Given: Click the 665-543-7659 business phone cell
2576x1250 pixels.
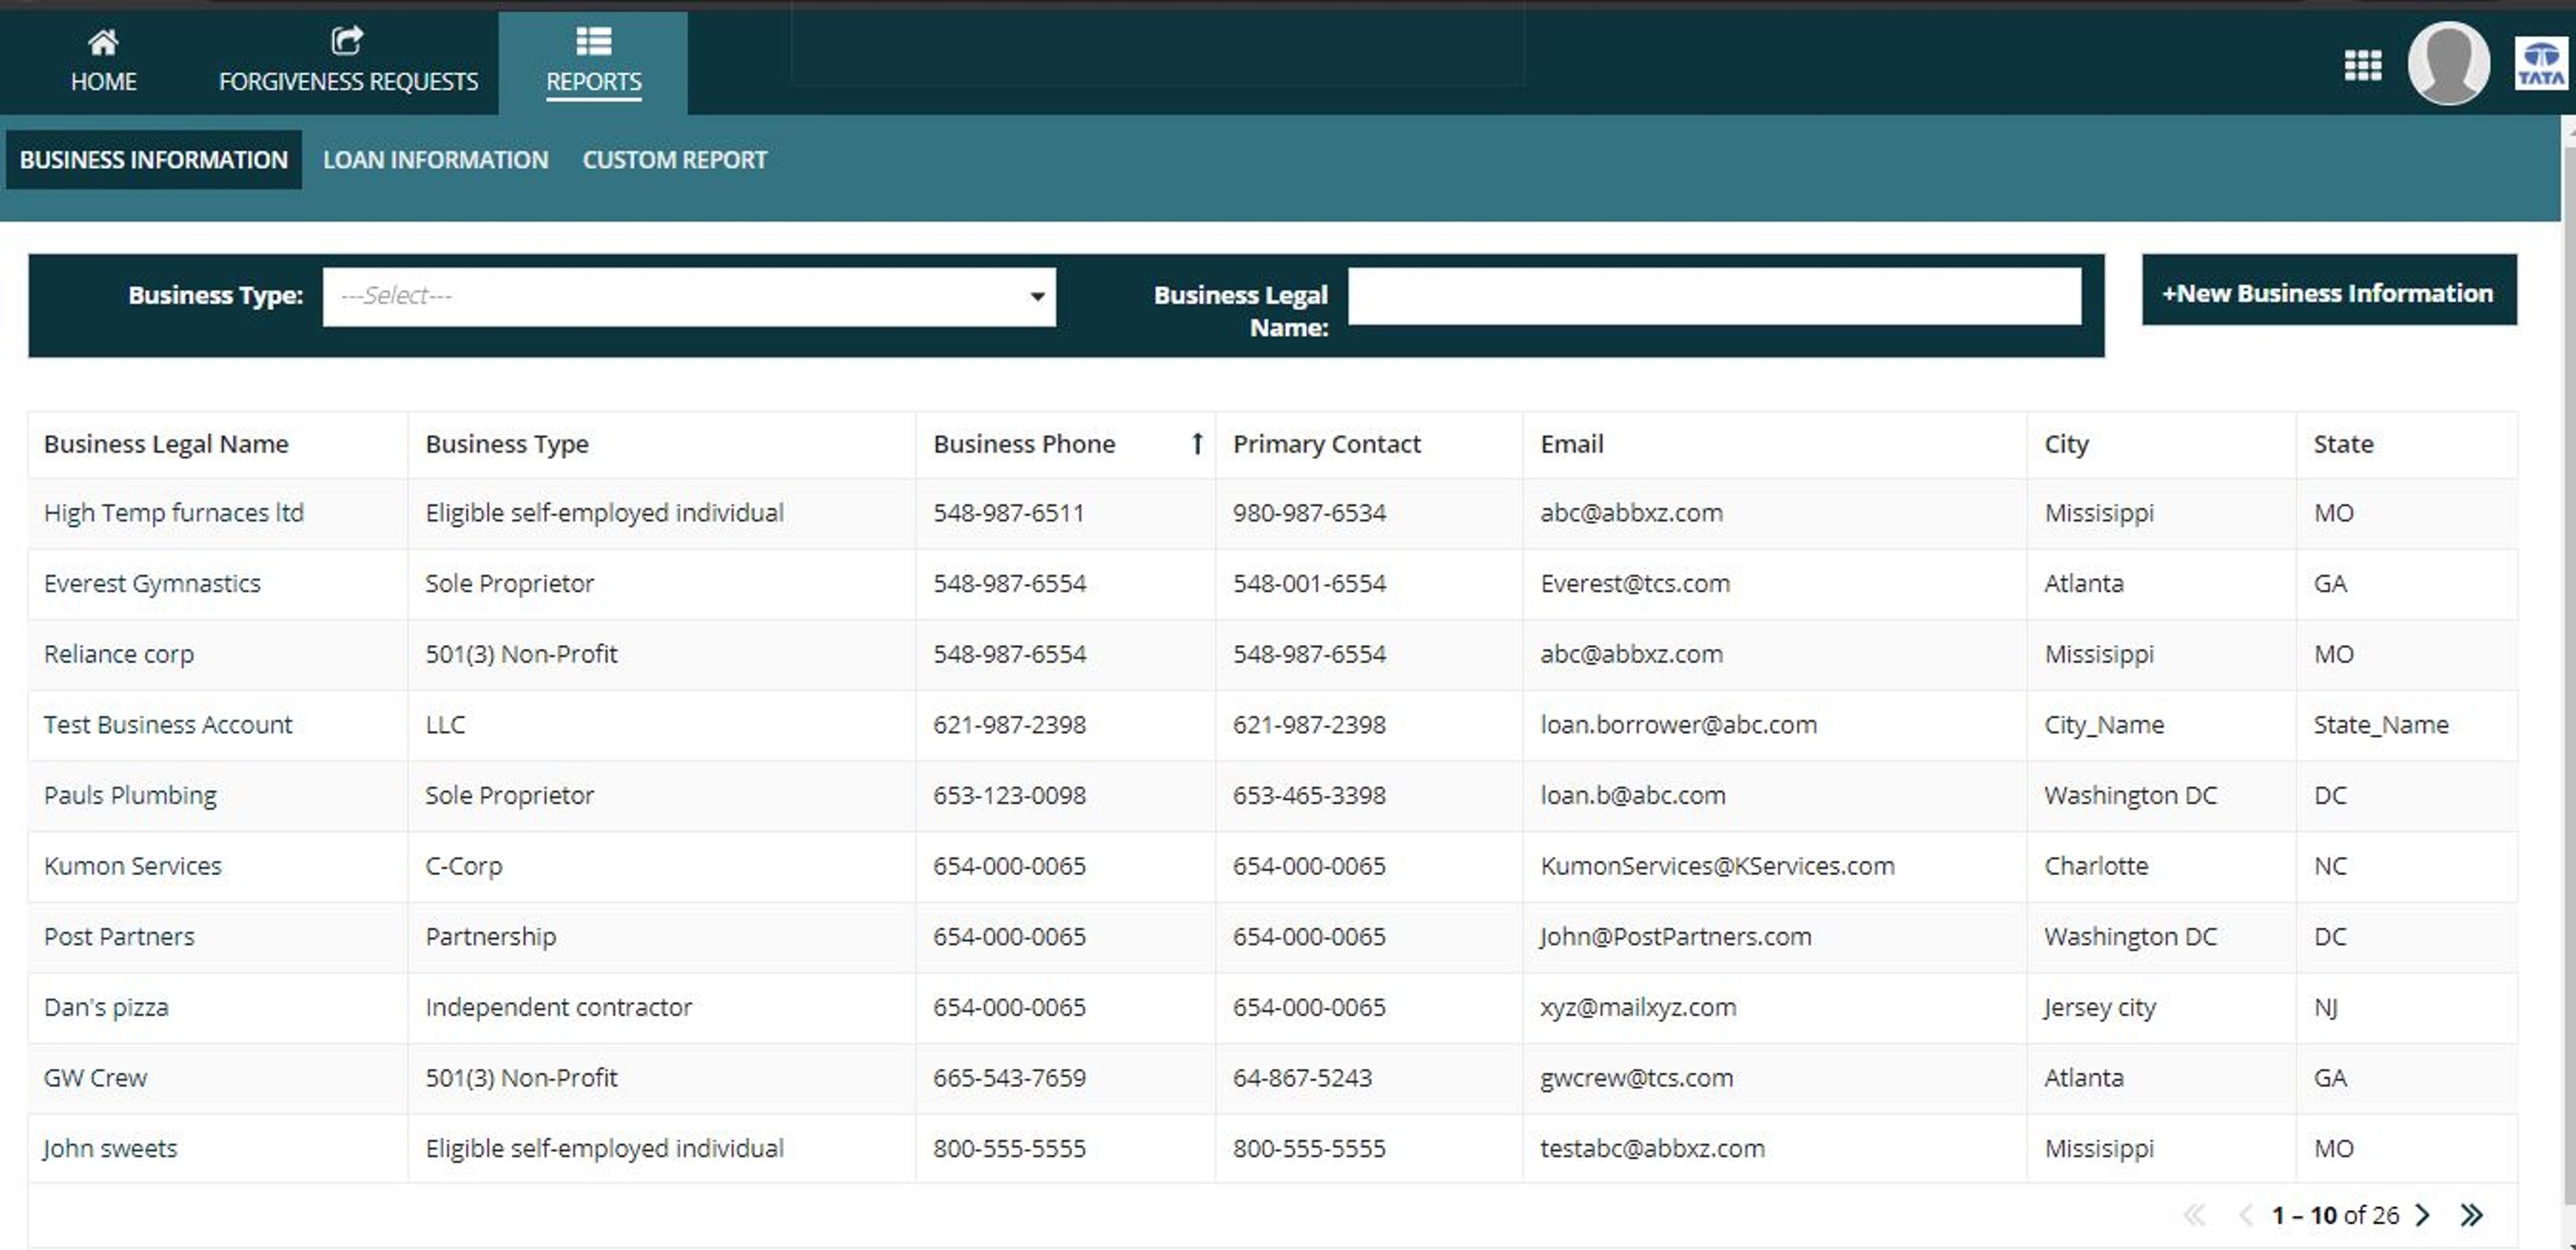Looking at the screenshot, I should pyautogui.click(x=1009, y=1078).
